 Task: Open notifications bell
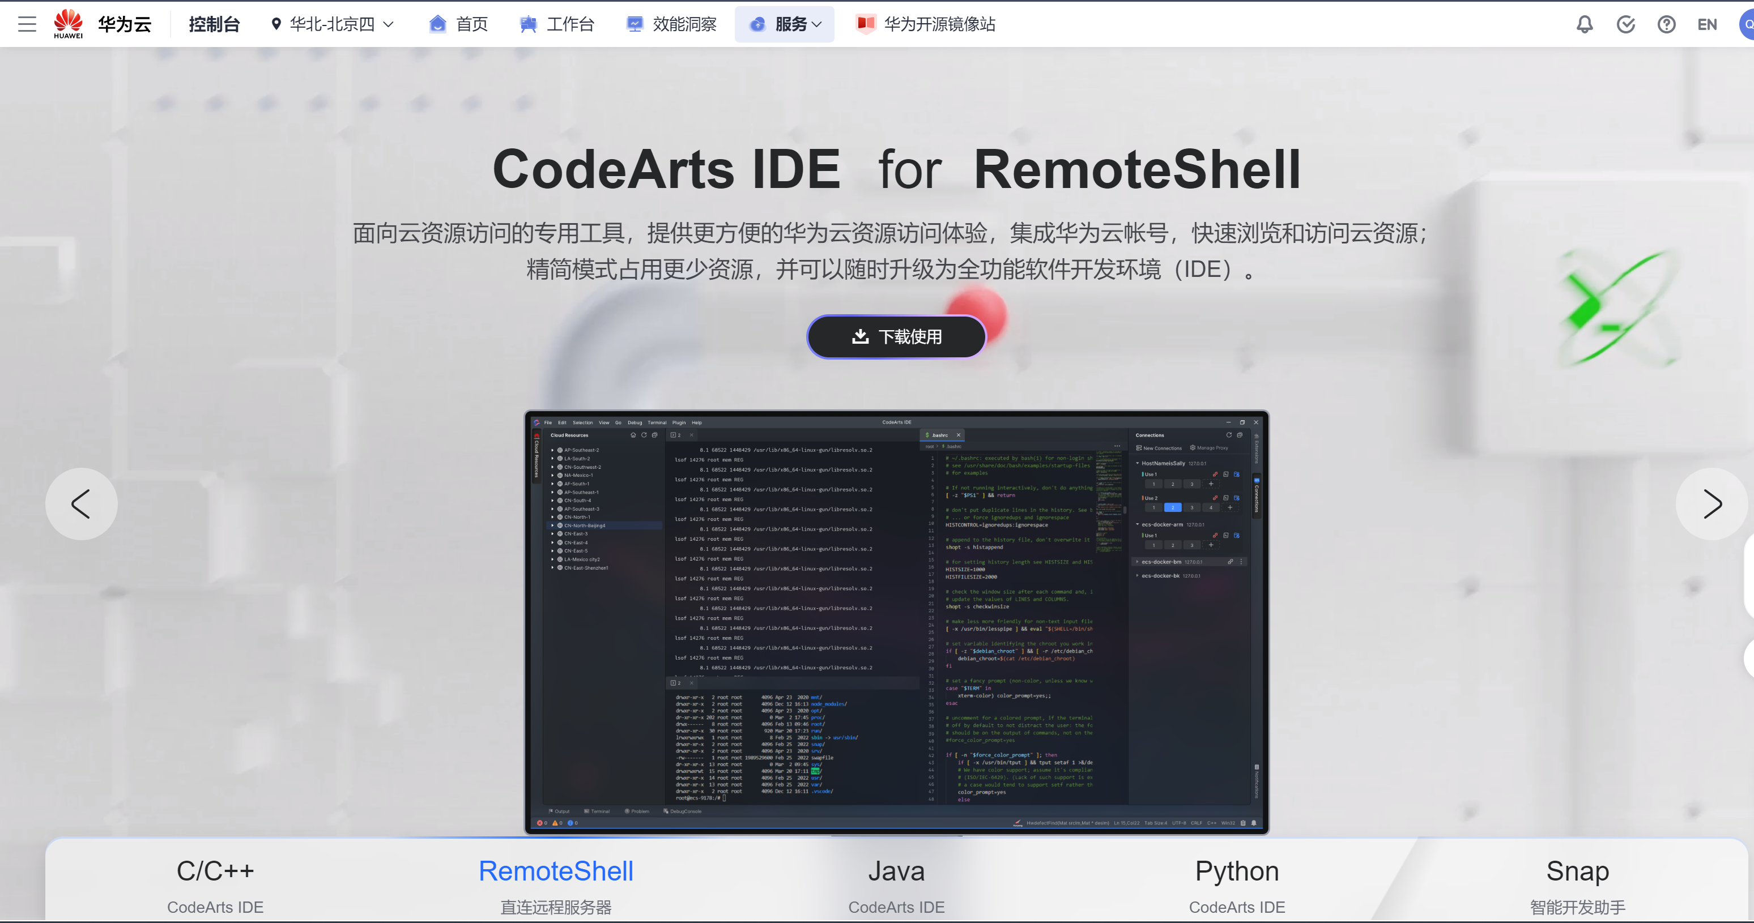tap(1585, 24)
